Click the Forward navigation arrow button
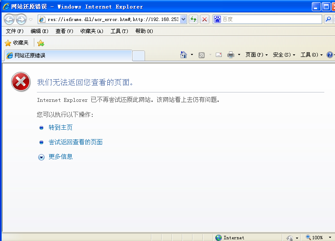Image resolution: width=335 pixels, height=241 pixels. tap(21, 19)
